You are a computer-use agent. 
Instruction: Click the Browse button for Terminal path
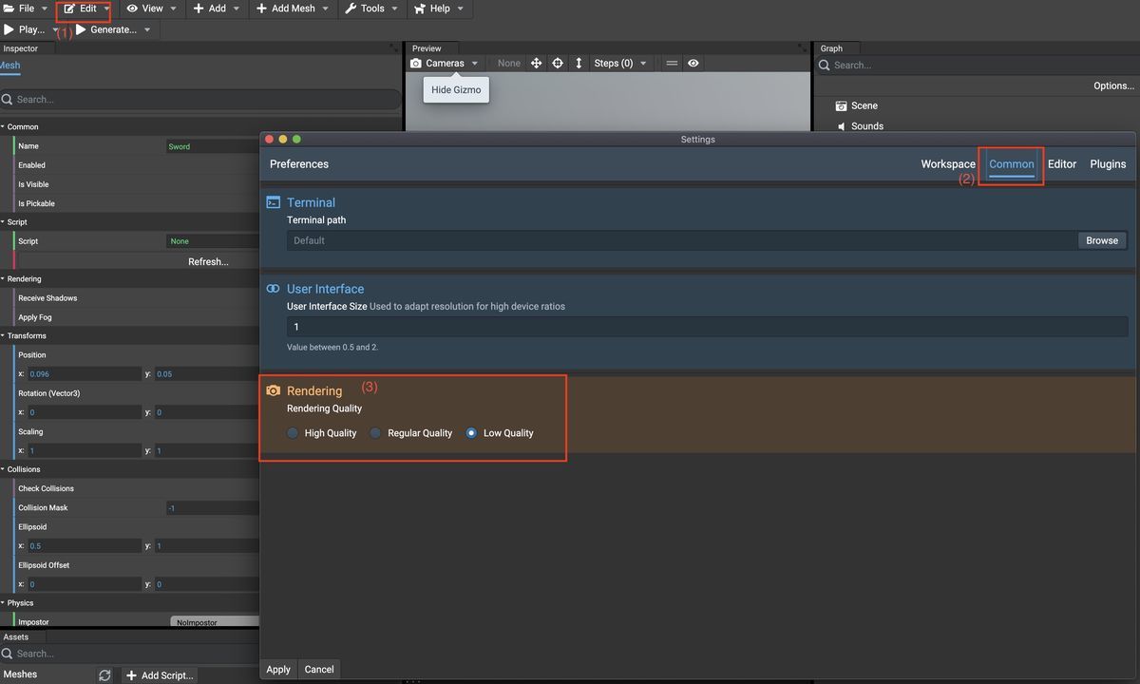tap(1100, 240)
